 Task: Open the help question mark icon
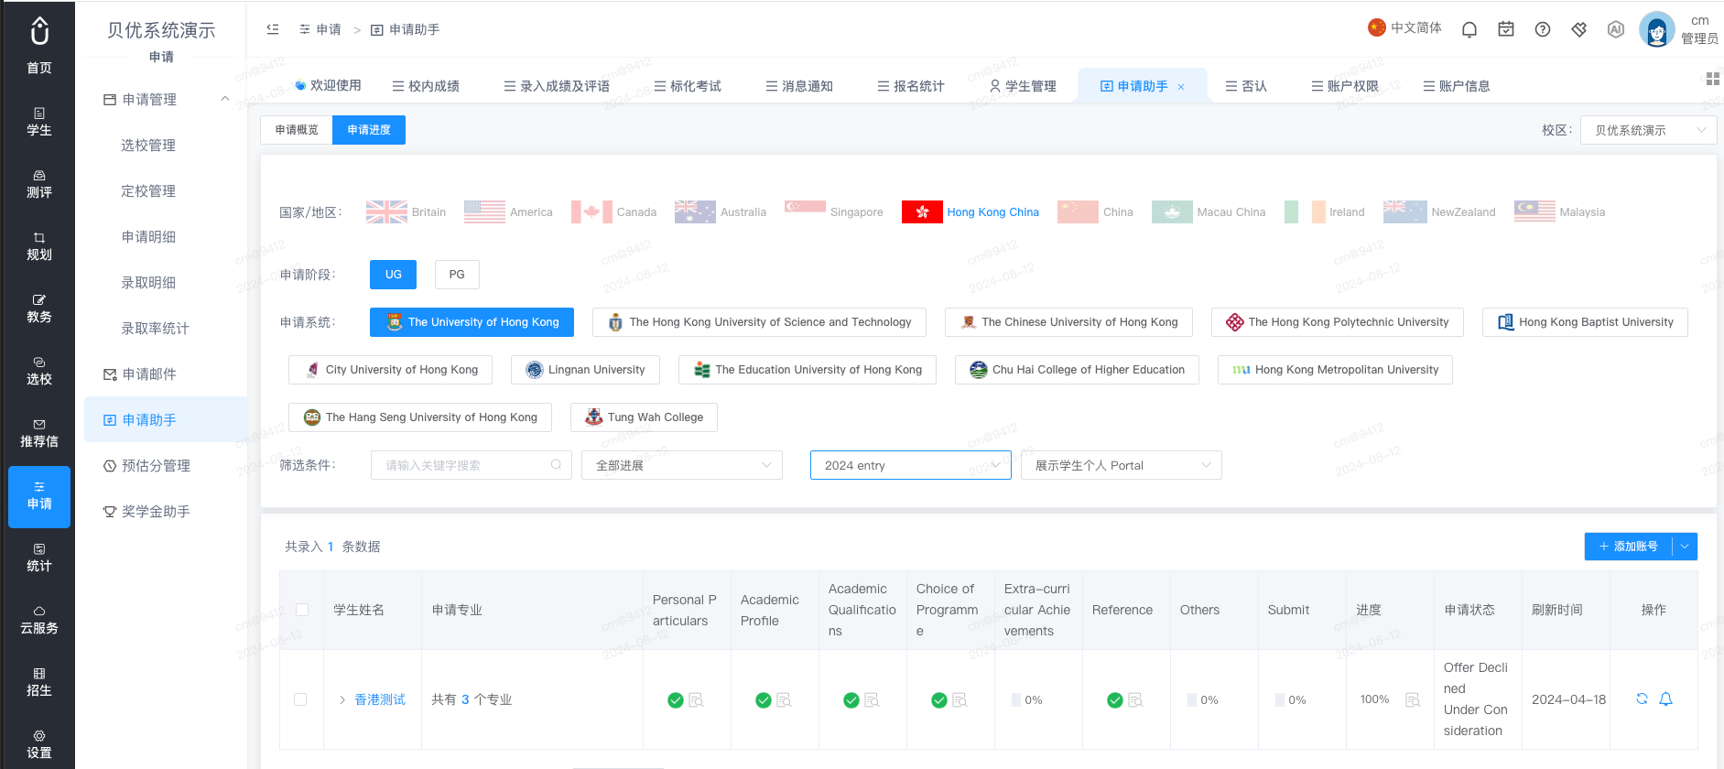[1543, 29]
